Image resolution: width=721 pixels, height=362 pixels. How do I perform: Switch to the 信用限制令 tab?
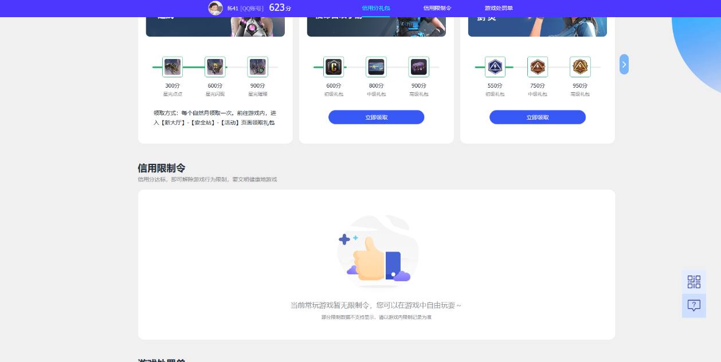click(x=437, y=8)
